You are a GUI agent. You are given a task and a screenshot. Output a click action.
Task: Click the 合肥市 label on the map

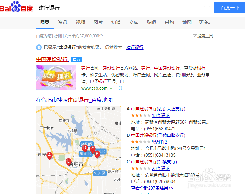click(x=76, y=164)
